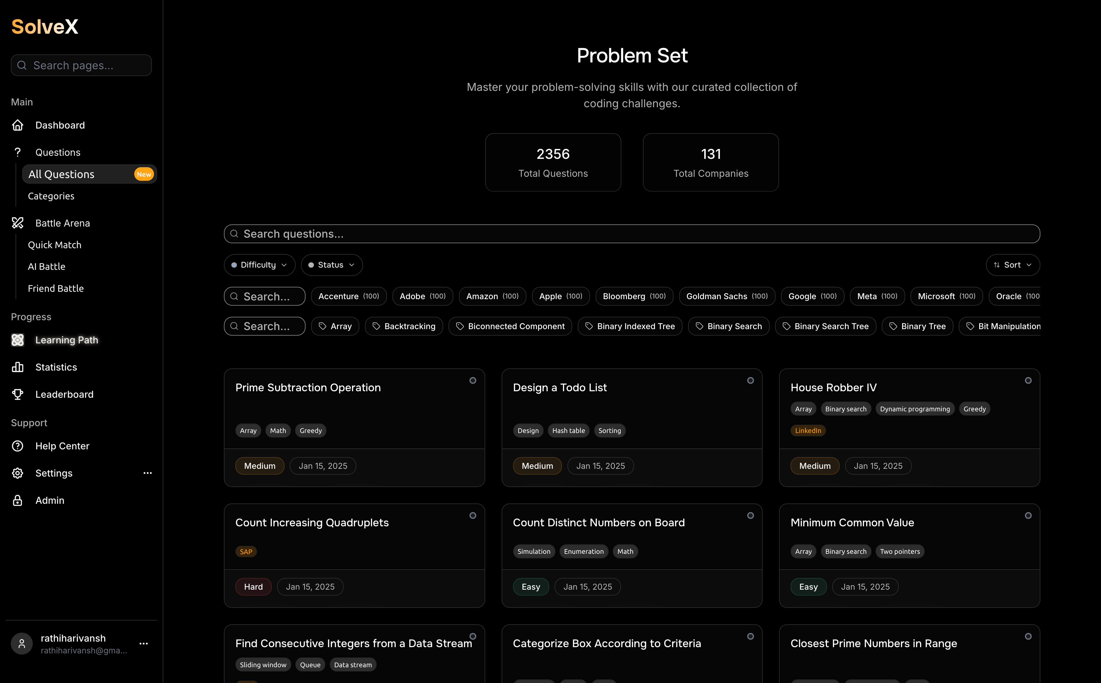Click the Learning Path atom icon
Screen dimensions: 1101x683
click(18, 340)
